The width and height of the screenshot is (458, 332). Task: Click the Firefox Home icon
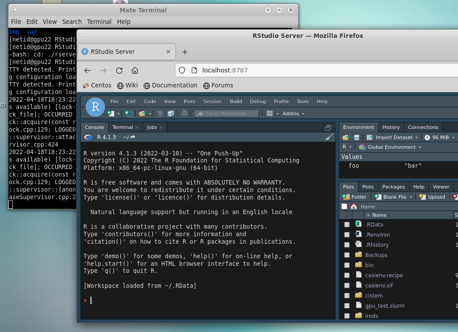(135, 70)
